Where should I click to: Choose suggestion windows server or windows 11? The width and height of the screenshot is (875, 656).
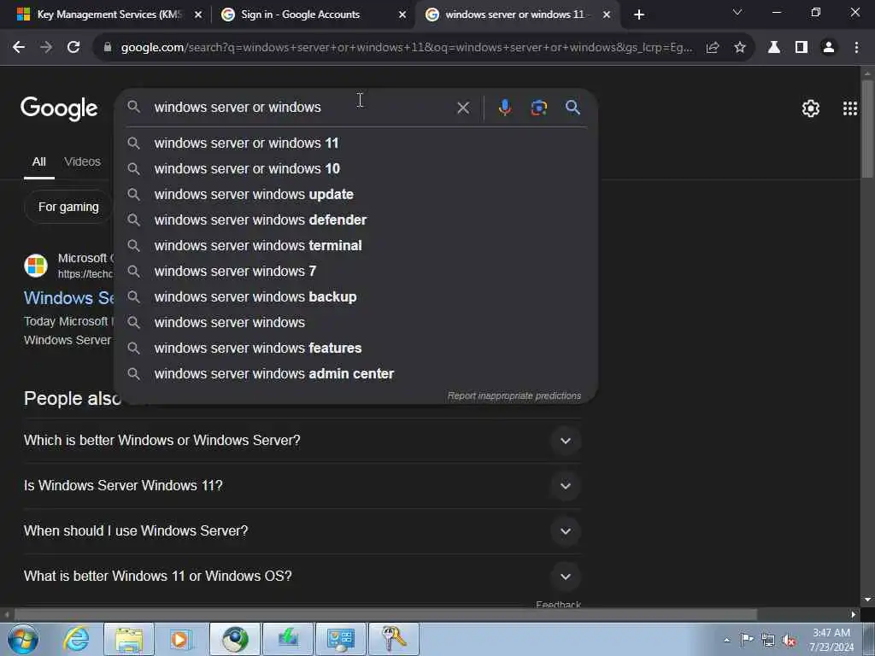pyautogui.click(x=355, y=143)
